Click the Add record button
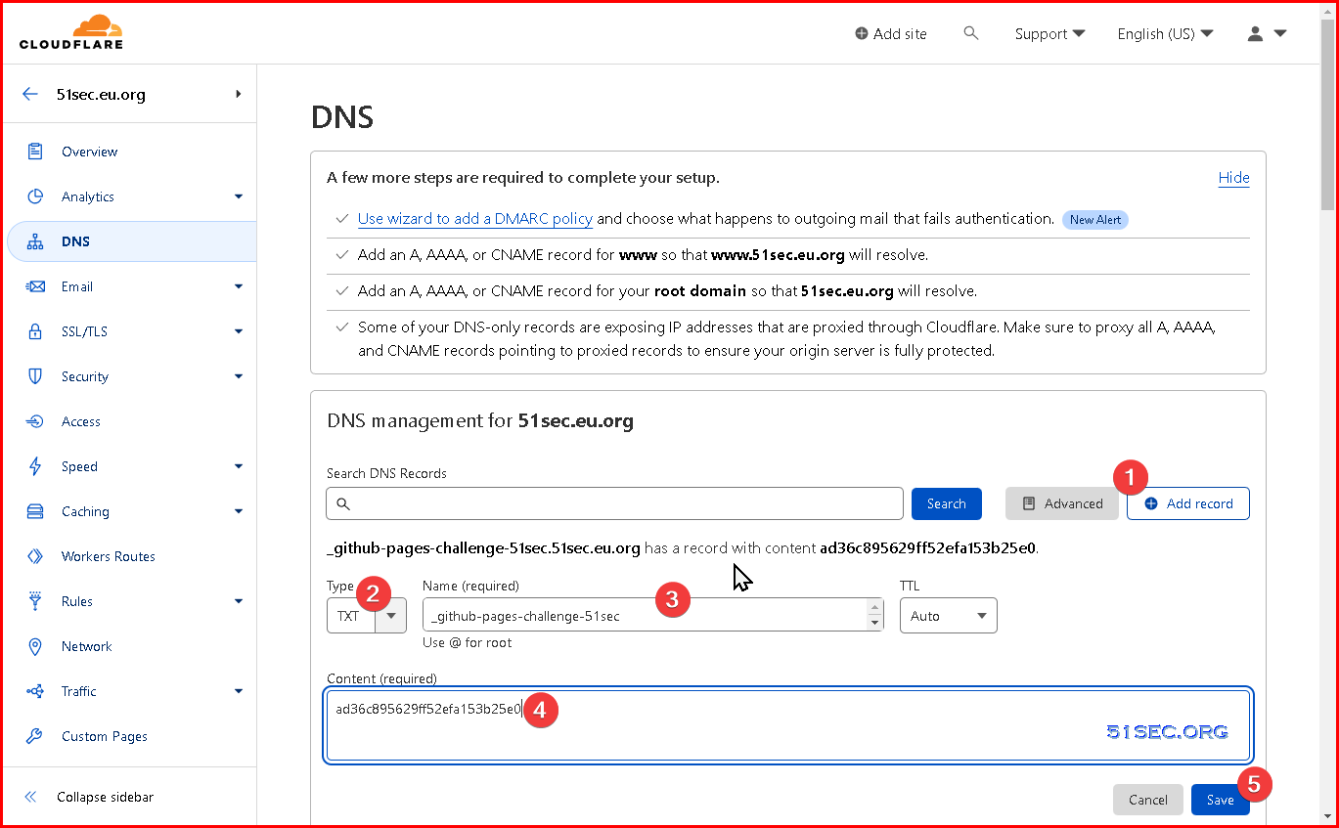Image resolution: width=1339 pixels, height=828 pixels. pos(1188,503)
